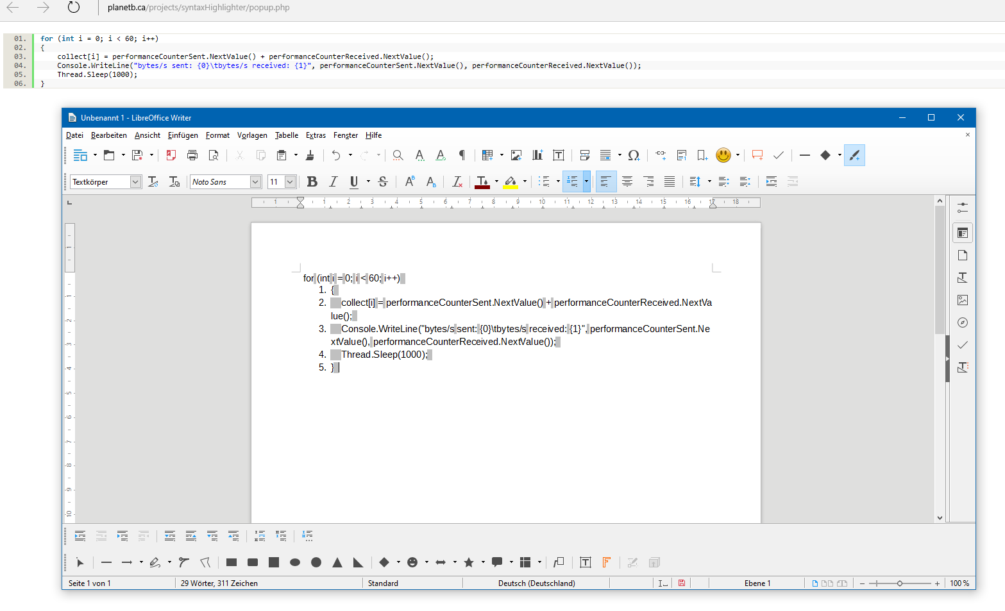Click Standard page style in status bar
The image size is (1005, 611).
coord(383,583)
